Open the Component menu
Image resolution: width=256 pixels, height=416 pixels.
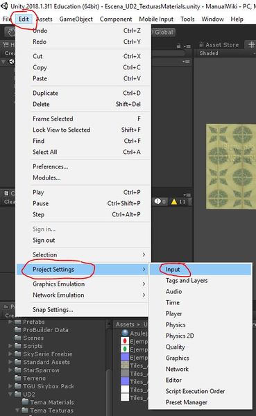(116, 19)
